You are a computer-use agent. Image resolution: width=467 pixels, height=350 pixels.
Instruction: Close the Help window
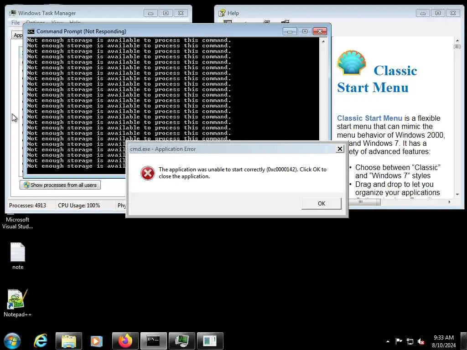tap(453, 13)
